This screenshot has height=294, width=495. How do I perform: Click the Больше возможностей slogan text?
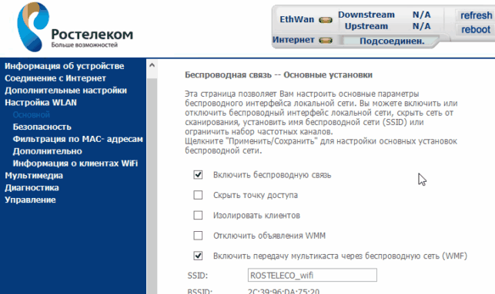click(84, 45)
